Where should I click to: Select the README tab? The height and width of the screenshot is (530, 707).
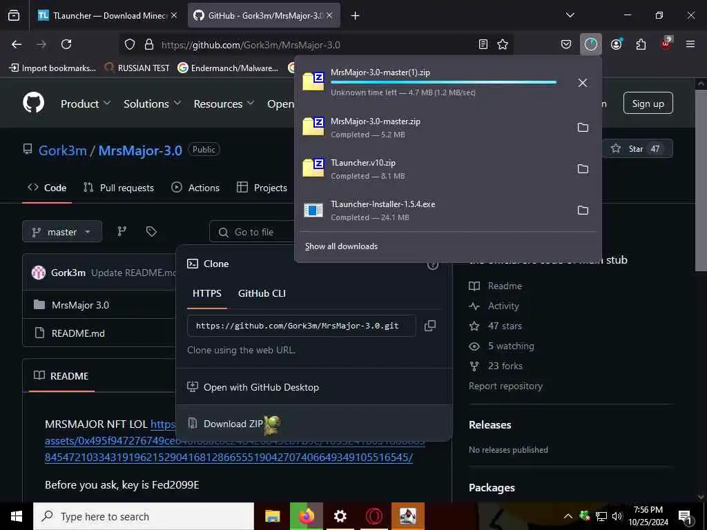[x=61, y=376]
